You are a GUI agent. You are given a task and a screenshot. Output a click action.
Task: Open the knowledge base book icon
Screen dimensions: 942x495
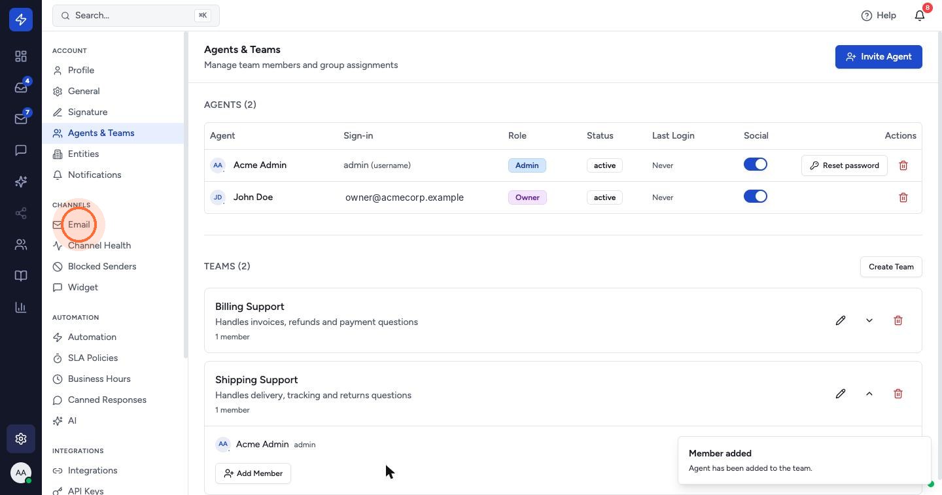[x=21, y=276]
